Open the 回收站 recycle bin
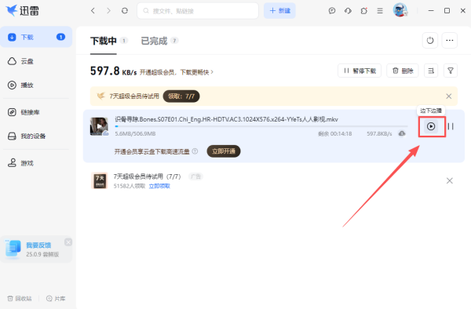471x309 pixels. pyautogui.click(x=20, y=299)
